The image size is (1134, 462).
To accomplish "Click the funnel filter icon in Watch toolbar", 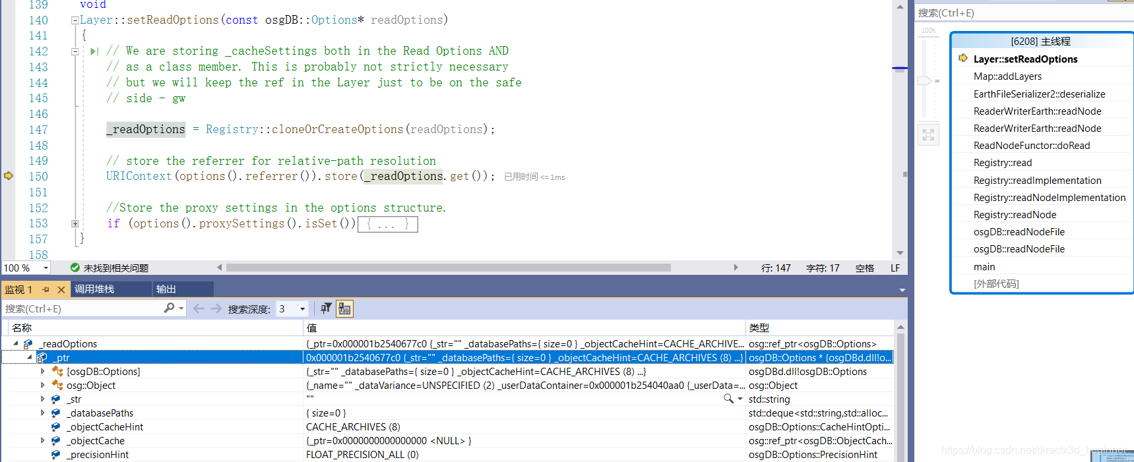I will 327,308.
